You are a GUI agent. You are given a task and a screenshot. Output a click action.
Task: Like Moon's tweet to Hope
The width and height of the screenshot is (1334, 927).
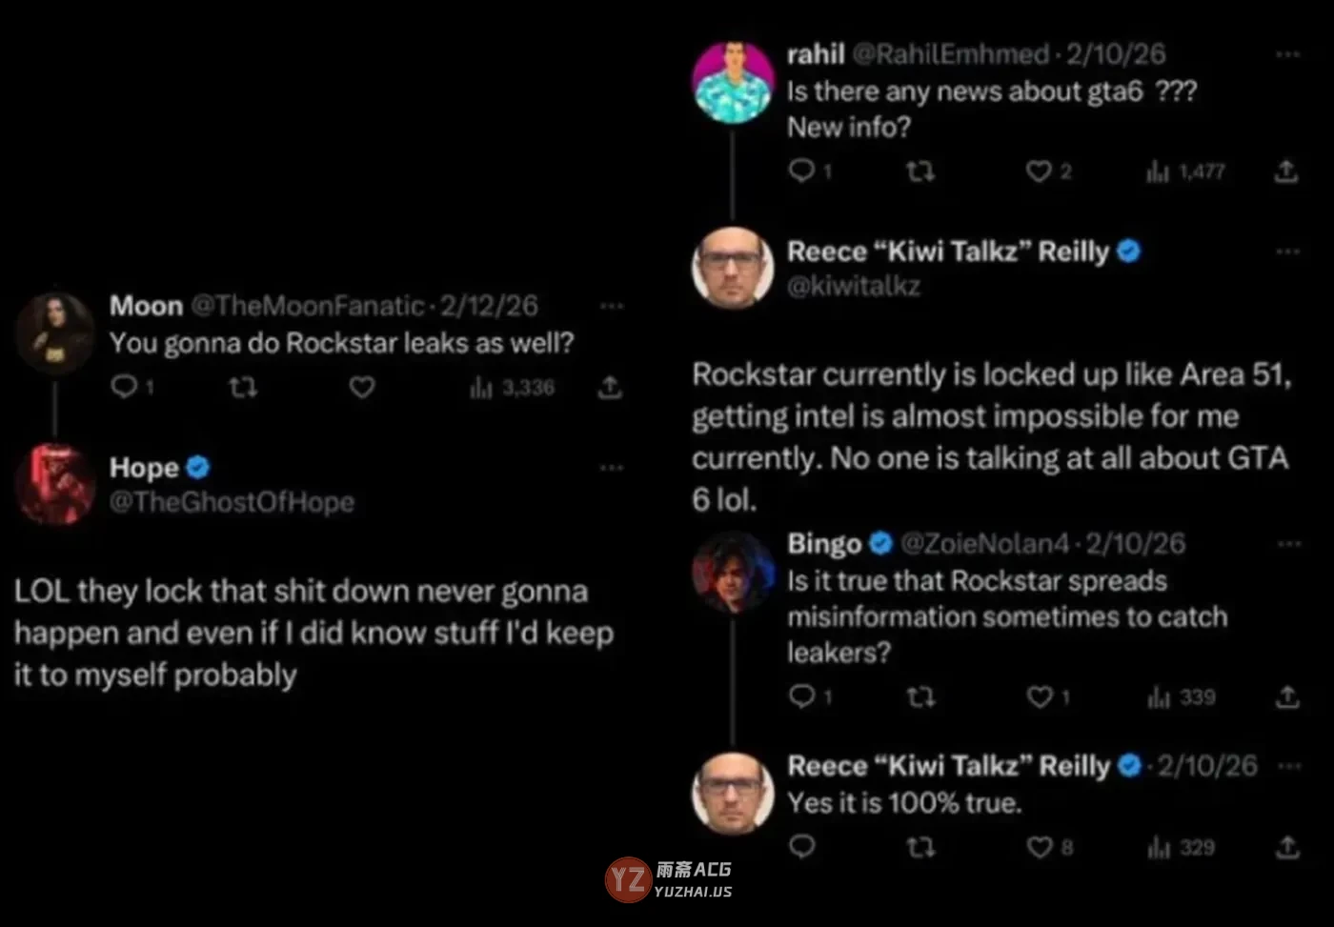[x=362, y=387]
